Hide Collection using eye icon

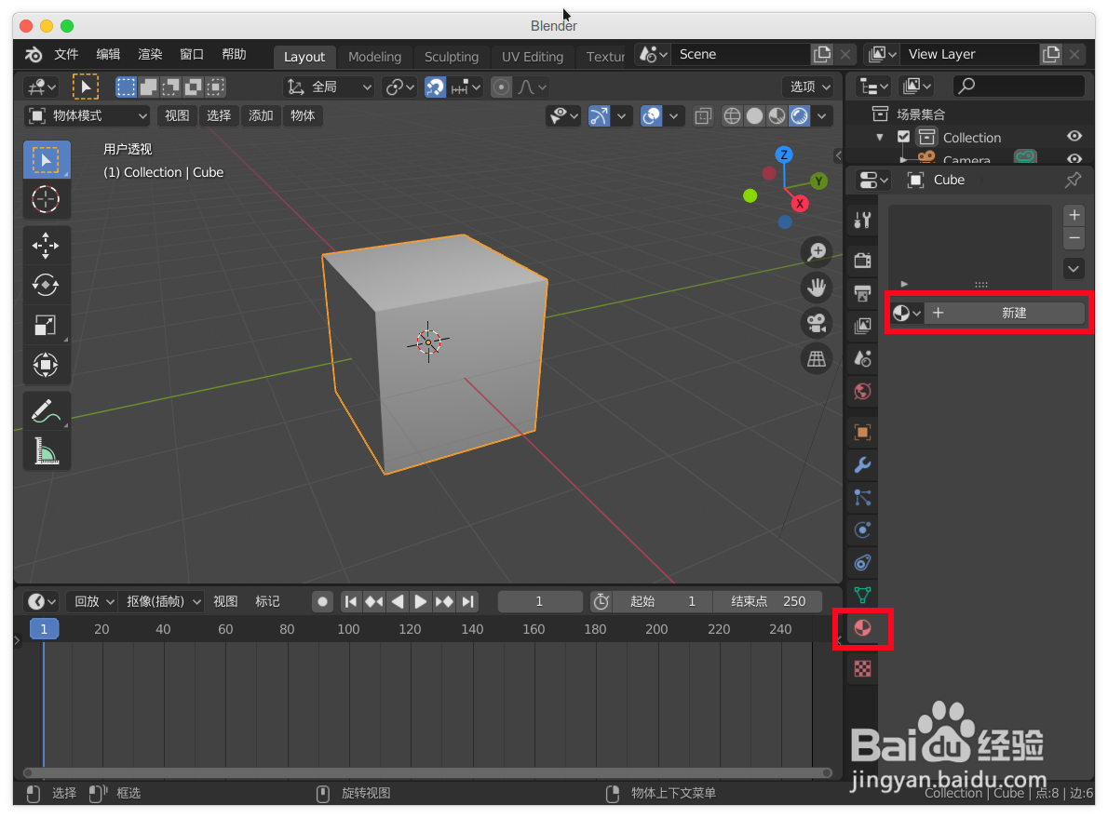pos(1074,136)
